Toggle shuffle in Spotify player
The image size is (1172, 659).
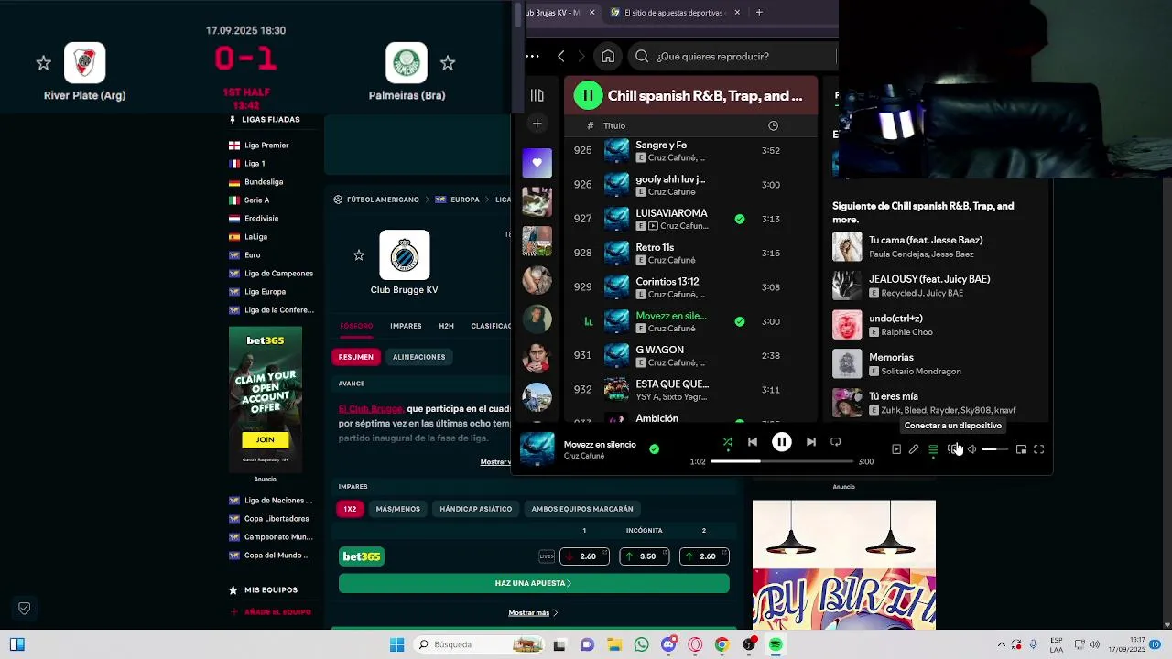coord(728,442)
